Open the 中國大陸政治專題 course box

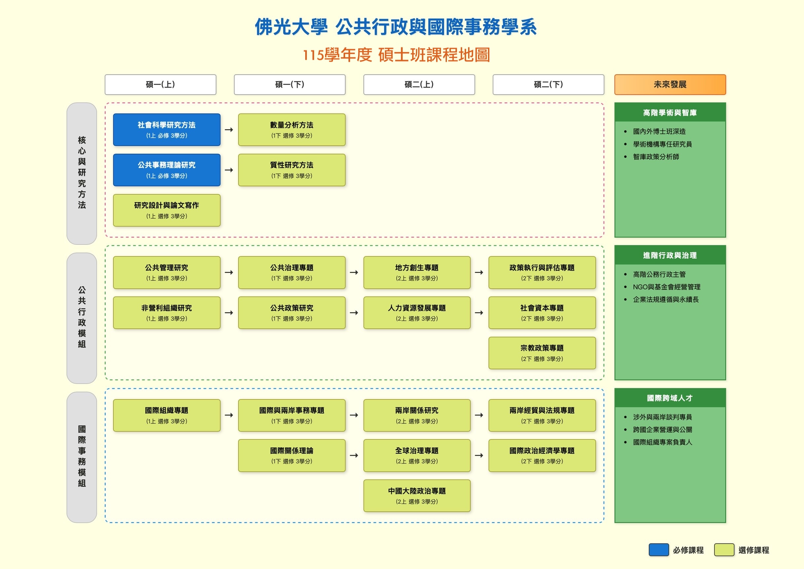click(x=417, y=496)
